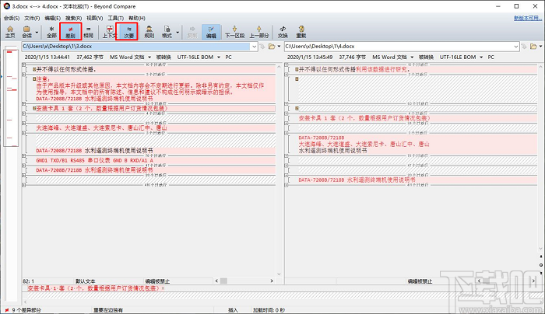
Task: Click right pane scroll-up arrow
Action: (541, 65)
